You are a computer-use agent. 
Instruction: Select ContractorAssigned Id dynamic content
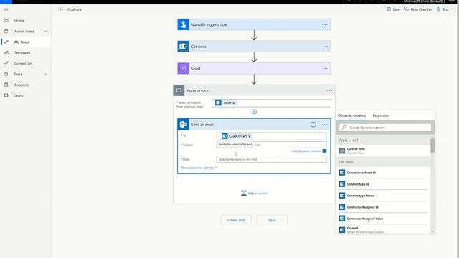pos(383,207)
